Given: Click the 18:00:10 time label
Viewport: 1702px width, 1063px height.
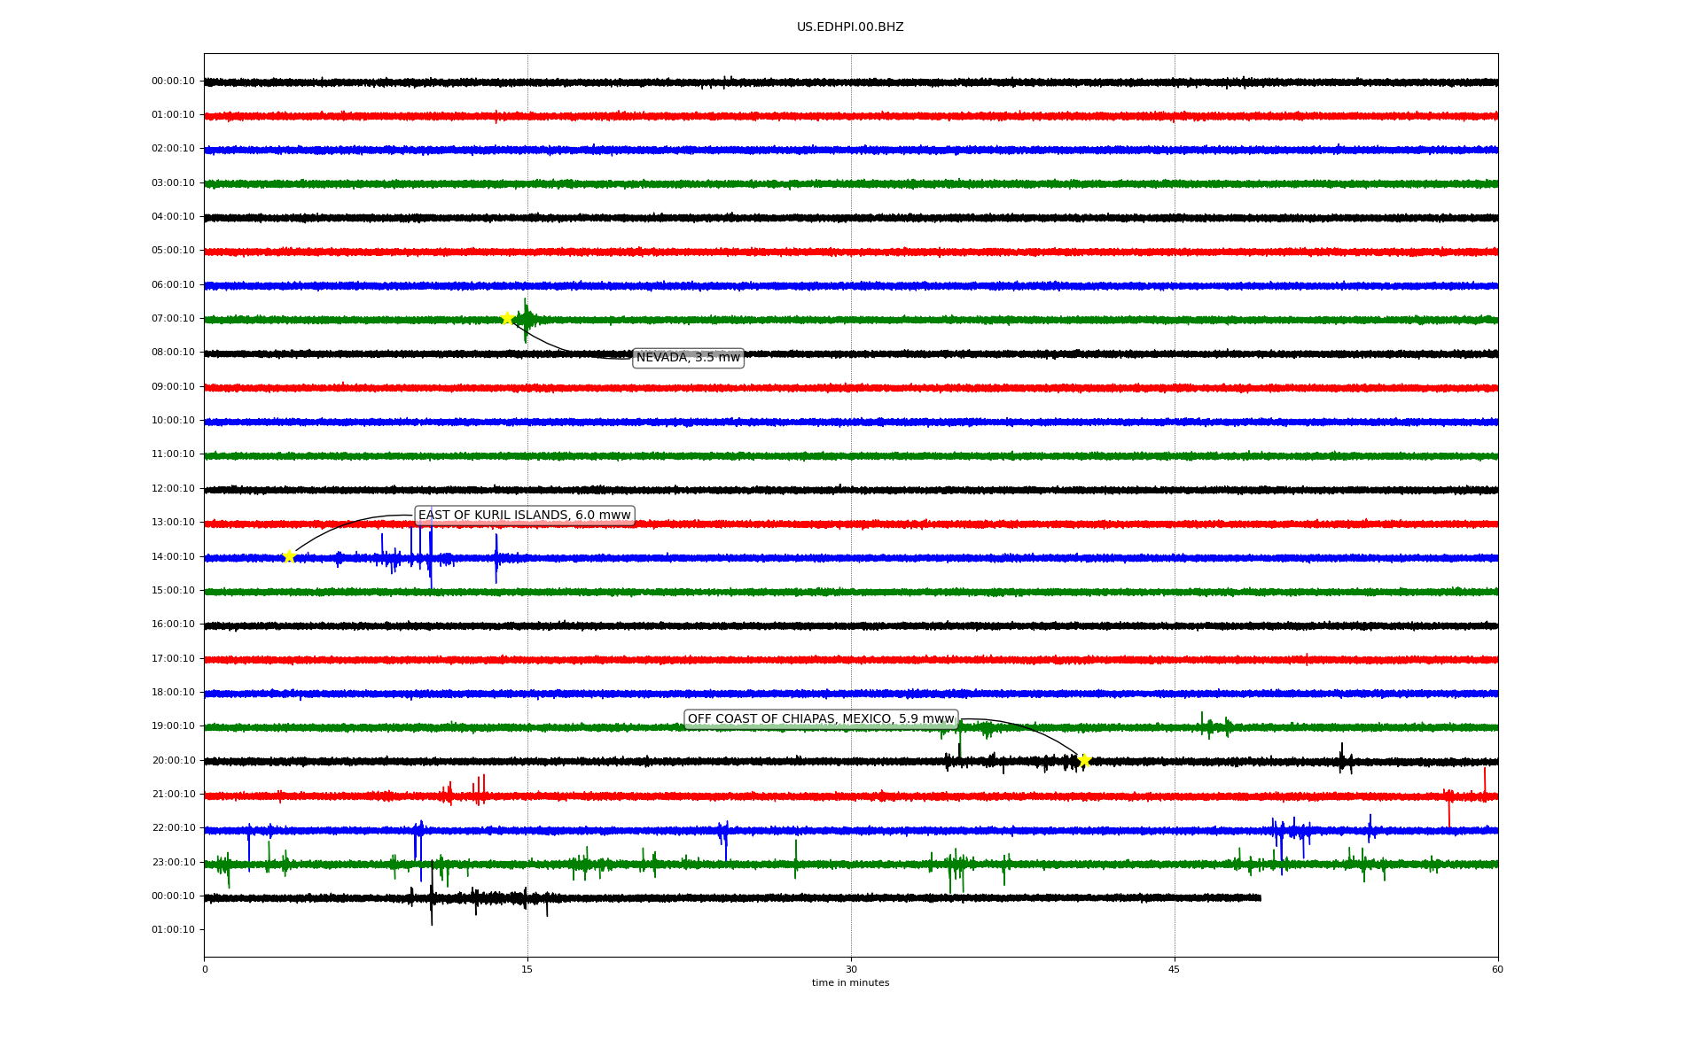Looking at the screenshot, I should (173, 692).
